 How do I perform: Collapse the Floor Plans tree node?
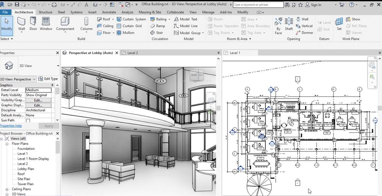pyautogui.click(x=7, y=144)
